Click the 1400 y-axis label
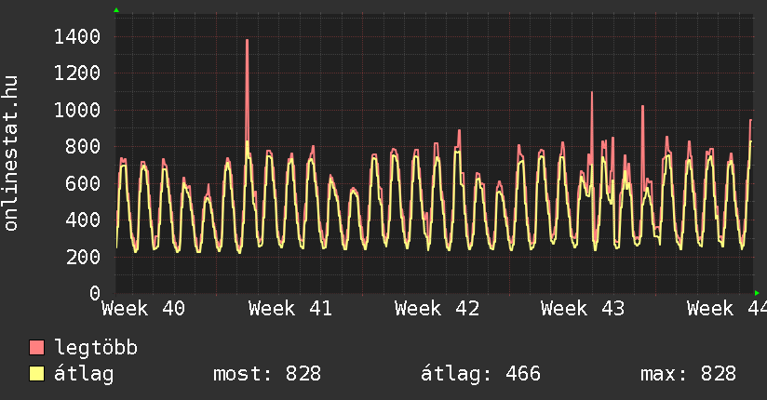This screenshot has width=767, height=400. (x=77, y=37)
